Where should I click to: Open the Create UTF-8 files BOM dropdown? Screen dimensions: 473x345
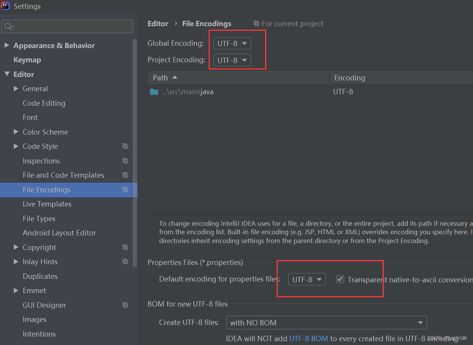327,323
